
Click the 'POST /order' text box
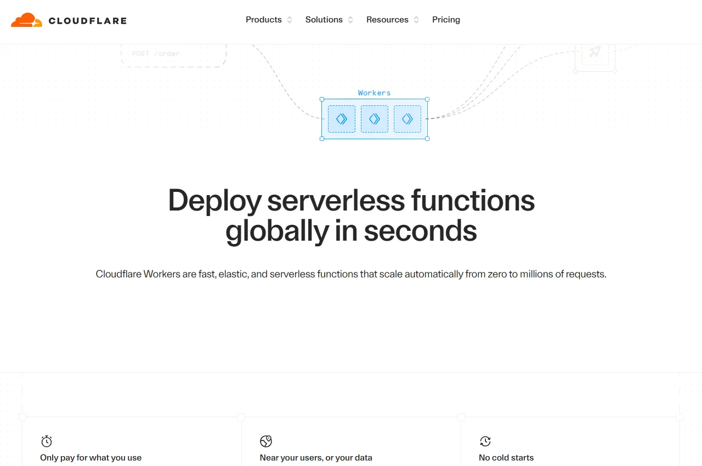pyautogui.click(x=173, y=55)
